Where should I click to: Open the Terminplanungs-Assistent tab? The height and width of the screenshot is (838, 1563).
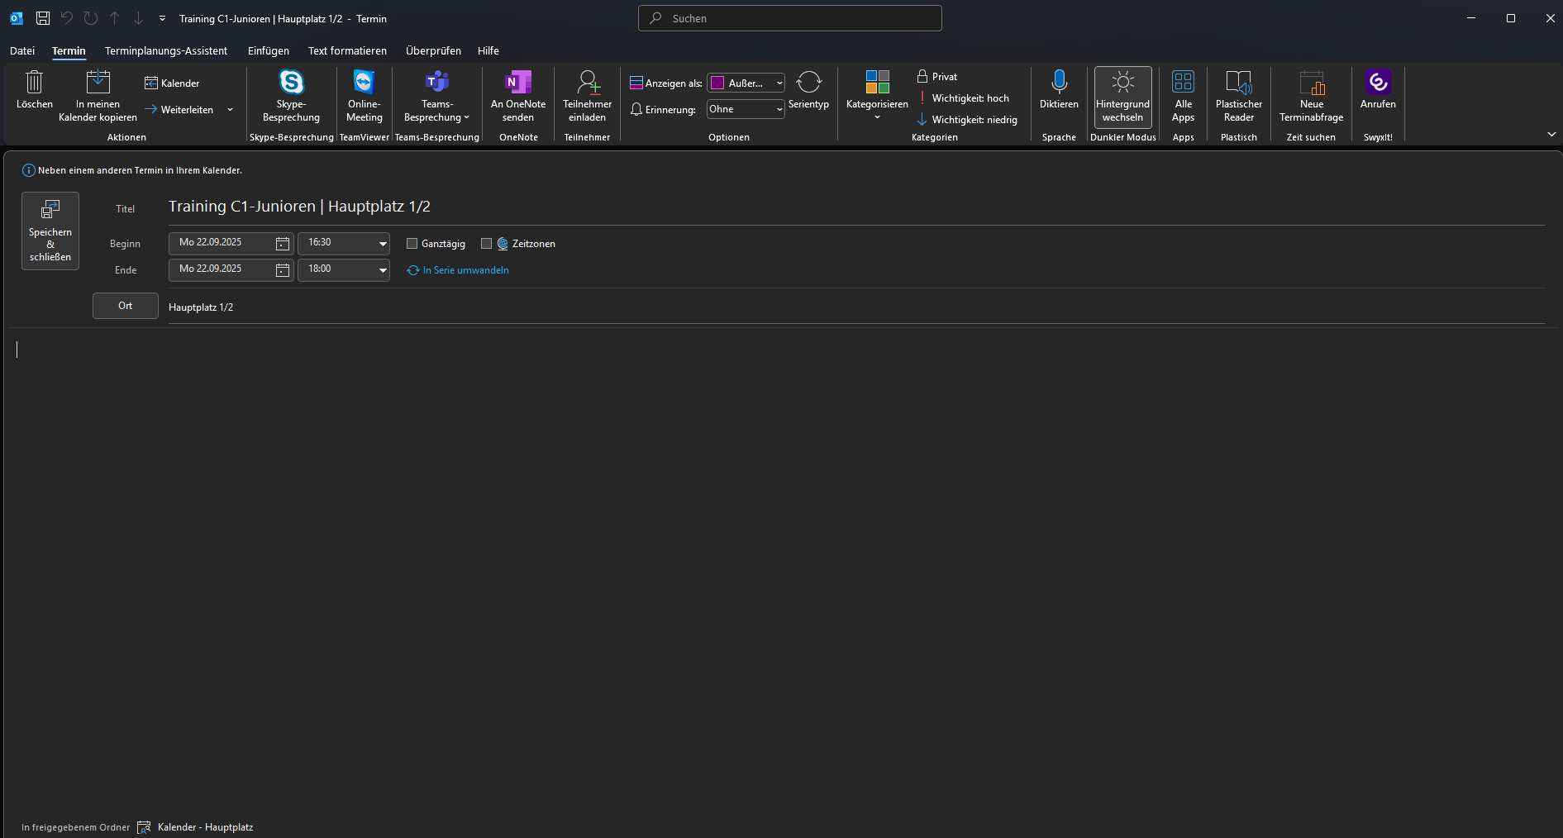(165, 51)
